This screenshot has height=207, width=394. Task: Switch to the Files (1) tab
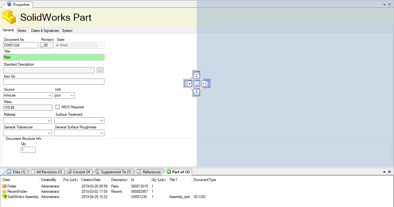tap(16, 172)
